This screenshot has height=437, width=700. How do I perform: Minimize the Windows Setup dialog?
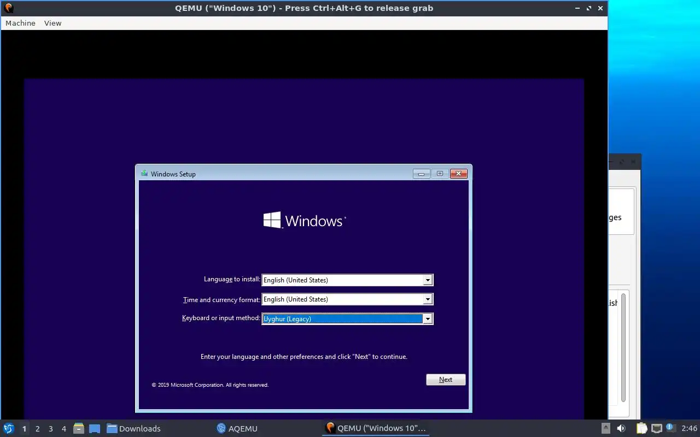tap(421, 174)
